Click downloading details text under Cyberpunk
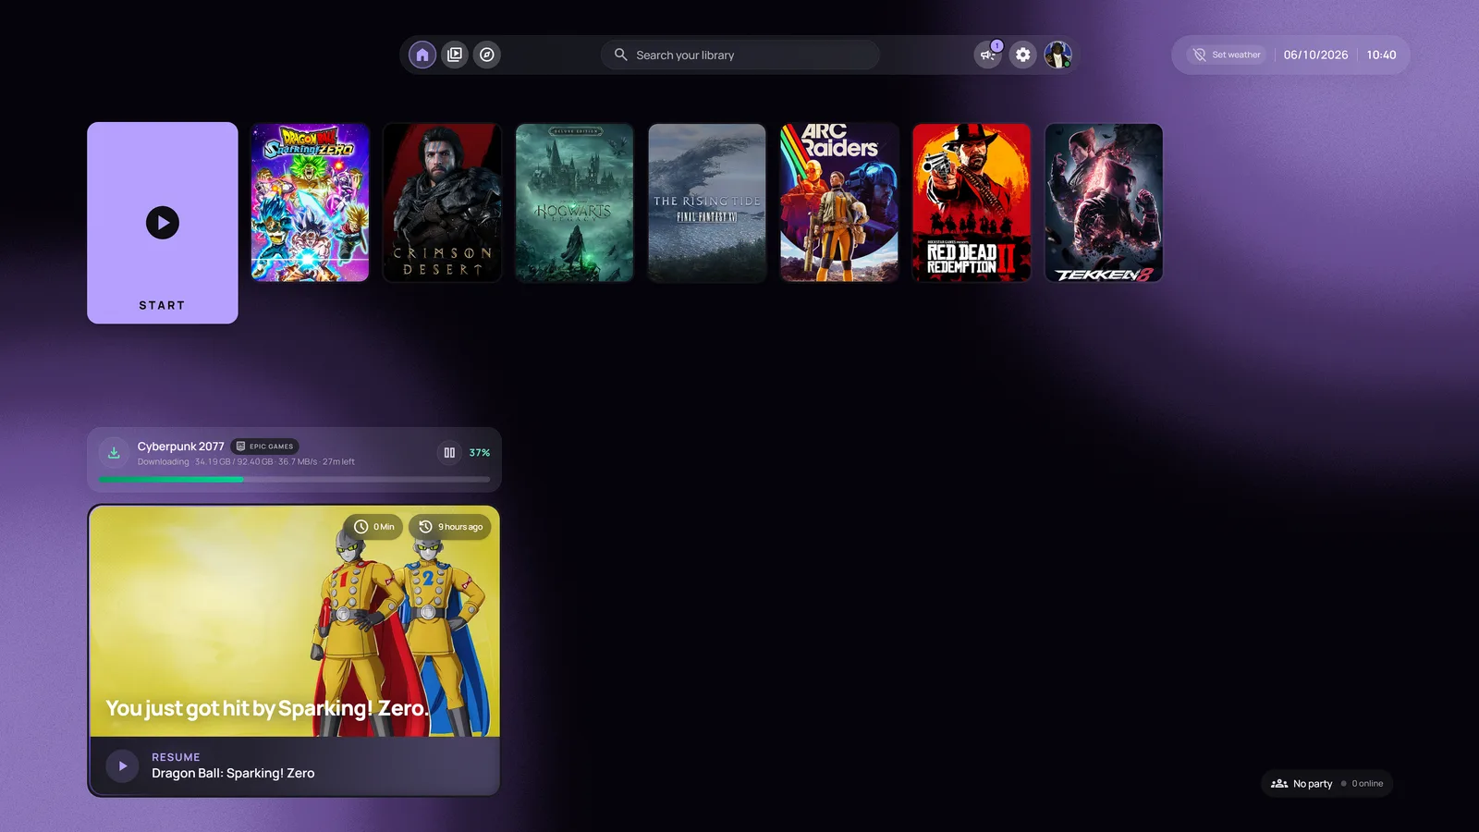This screenshot has height=832, width=1479. (x=246, y=461)
